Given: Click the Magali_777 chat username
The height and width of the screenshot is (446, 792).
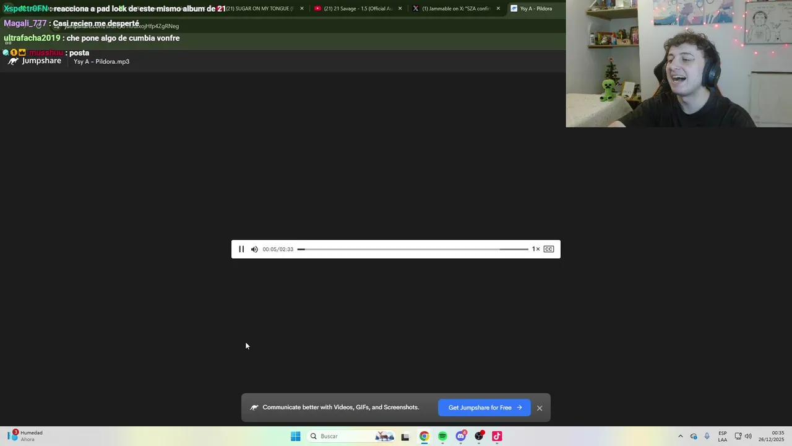Looking at the screenshot, I should click(x=25, y=24).
